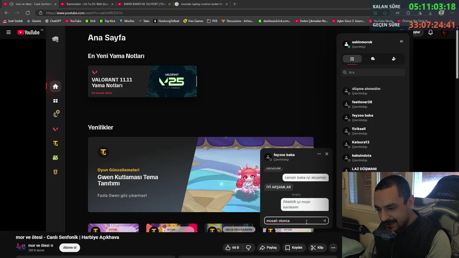
Task: Open the chat options three-dot menu
Action: [319, 154]
